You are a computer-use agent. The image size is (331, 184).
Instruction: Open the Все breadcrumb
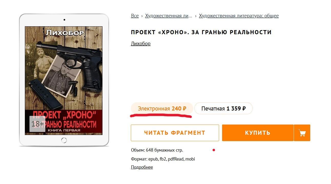[135, 16]
